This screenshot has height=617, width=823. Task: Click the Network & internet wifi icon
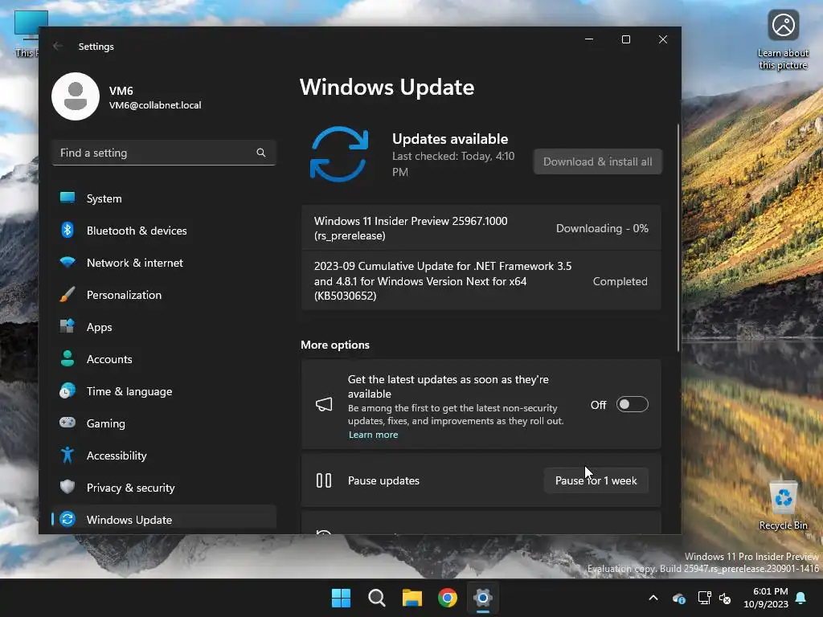coord(68,263)
